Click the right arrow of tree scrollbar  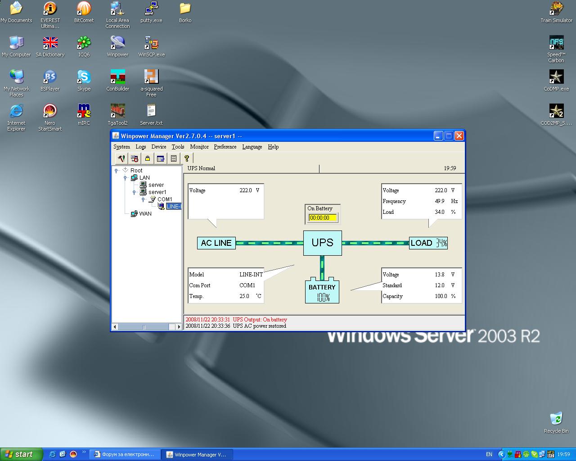(178, 327)
